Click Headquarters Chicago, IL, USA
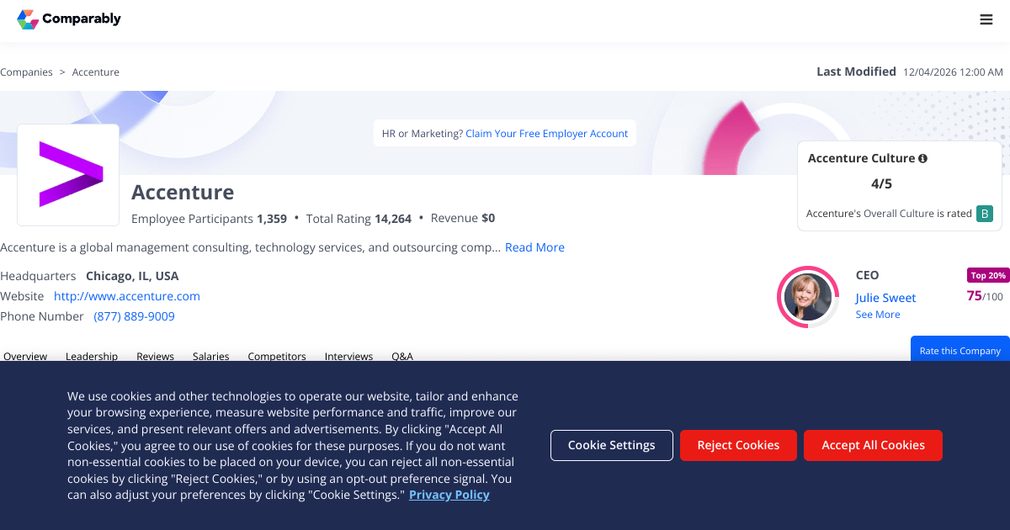This screenshot has height=530, width=1010. pos(89,276)
